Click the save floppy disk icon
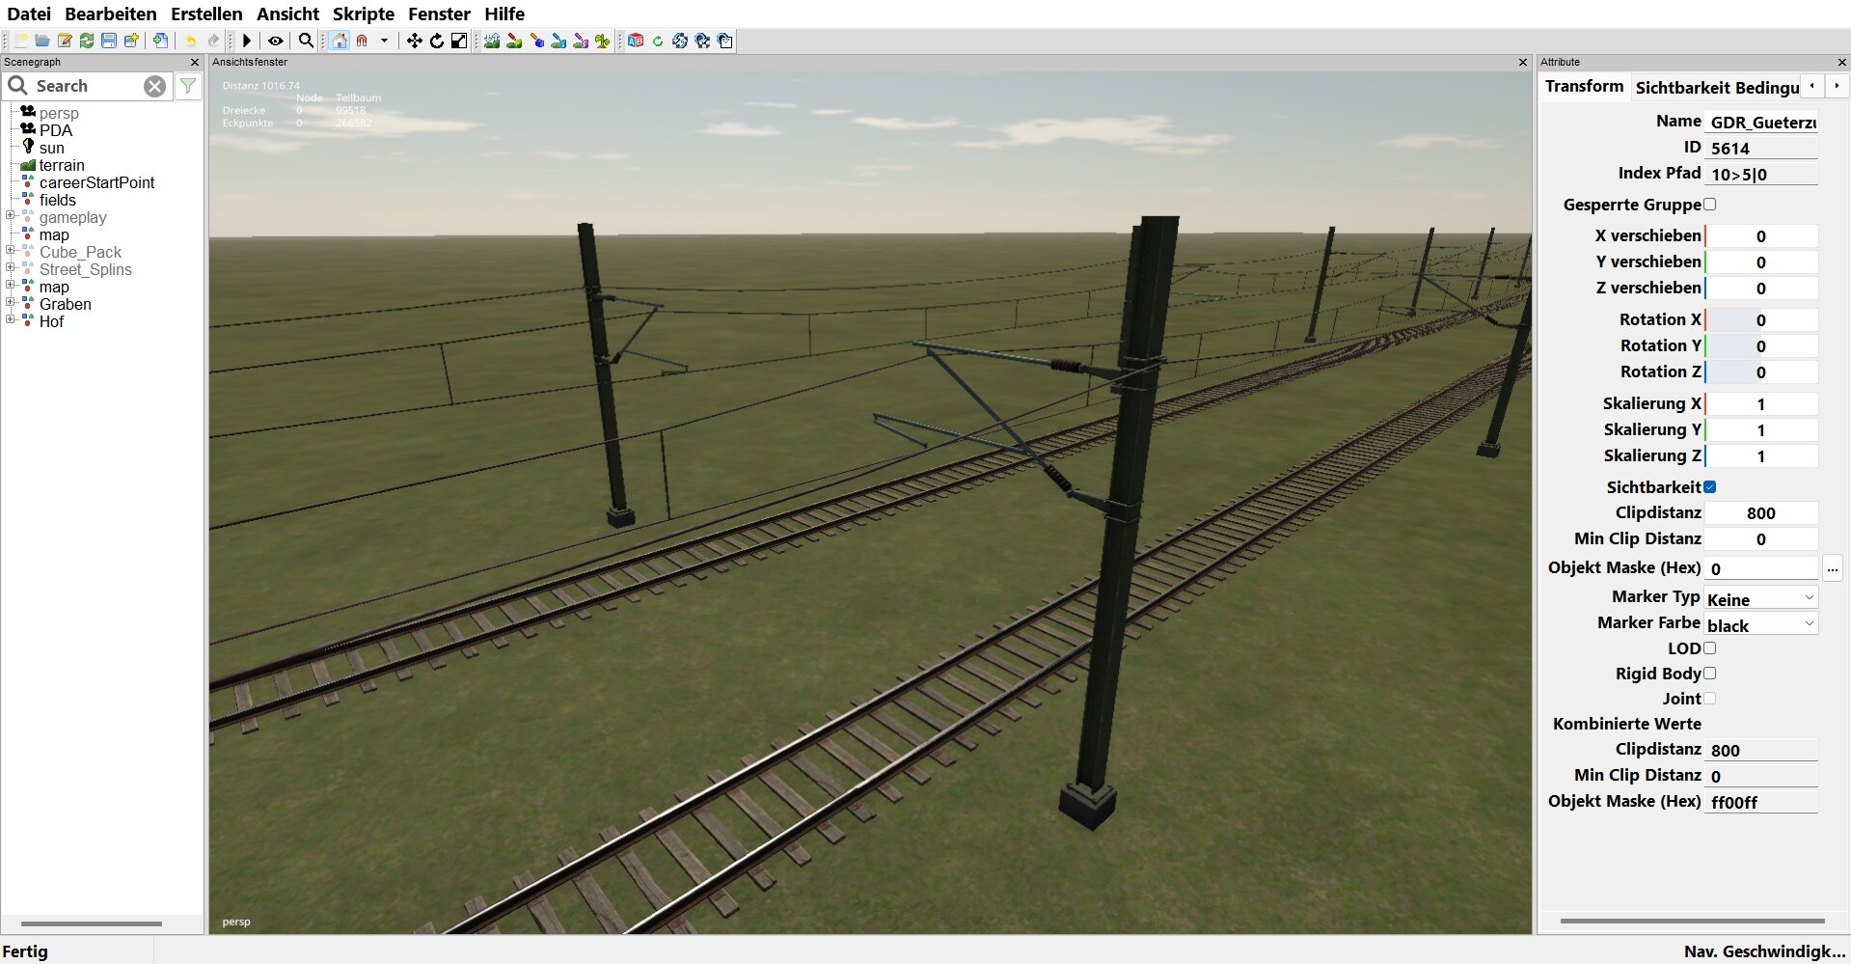 click(x=109, y=41)
